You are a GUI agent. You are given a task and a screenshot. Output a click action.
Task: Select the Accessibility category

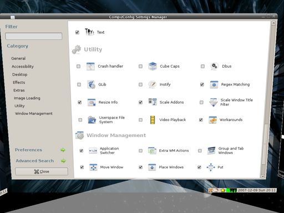point(23,67)
